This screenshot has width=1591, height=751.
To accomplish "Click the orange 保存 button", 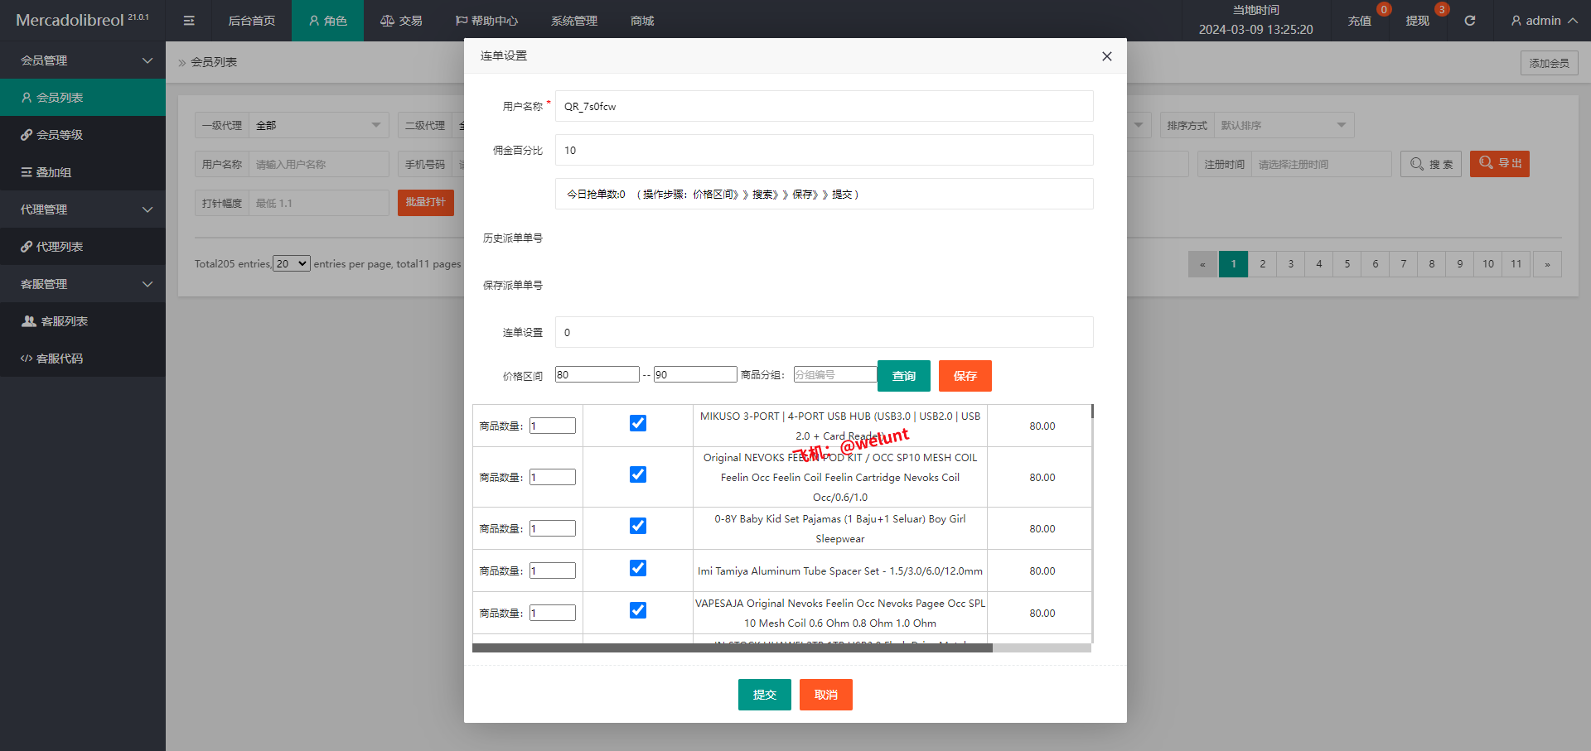I will 965,376.
